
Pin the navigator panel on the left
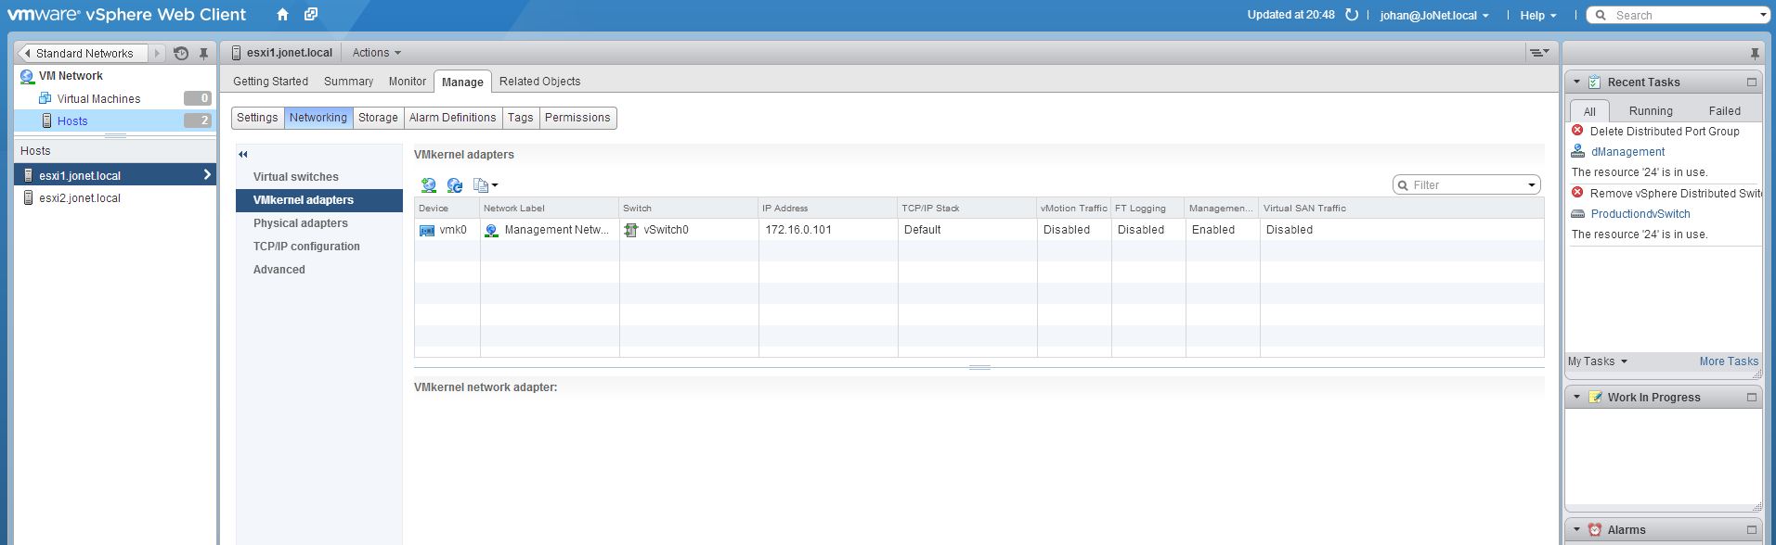pyautogui.click(x=203, y=54)
